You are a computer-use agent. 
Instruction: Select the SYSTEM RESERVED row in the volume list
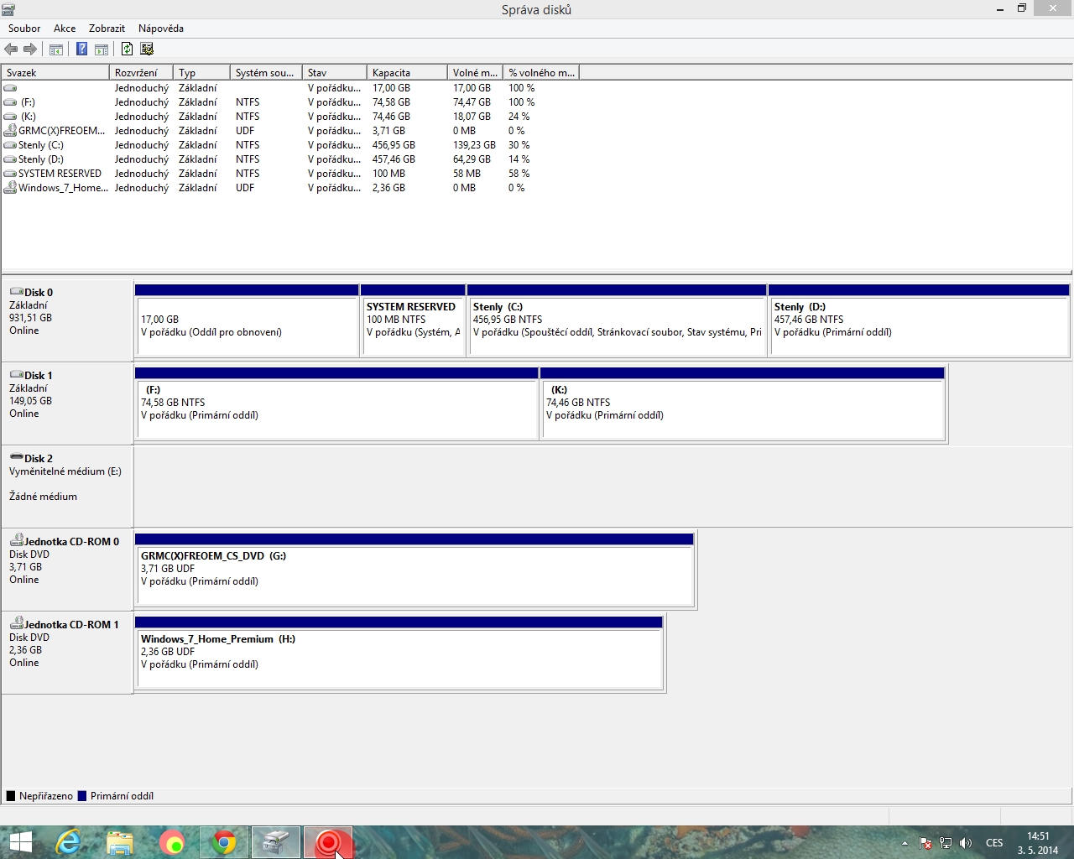coord(60,174)
